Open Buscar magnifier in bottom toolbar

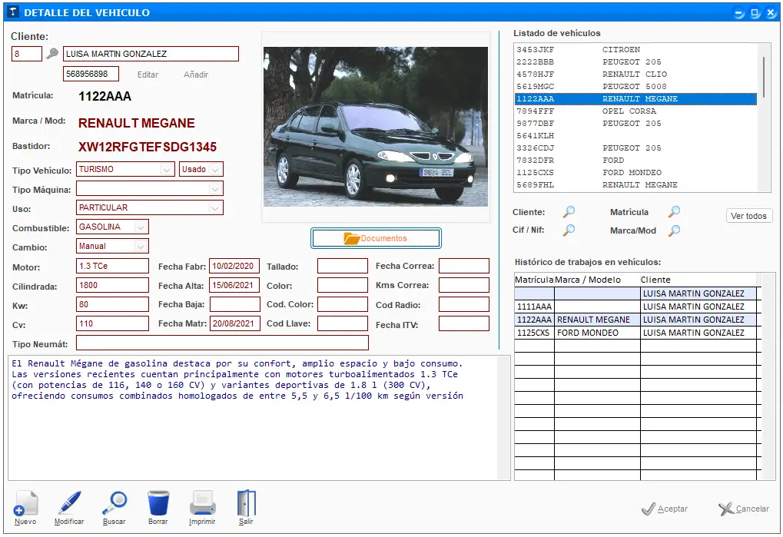coord(114,503)
